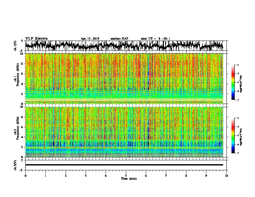
Task: Click the "Time (min)" x-axis label
Action: (x=129, y=179)
